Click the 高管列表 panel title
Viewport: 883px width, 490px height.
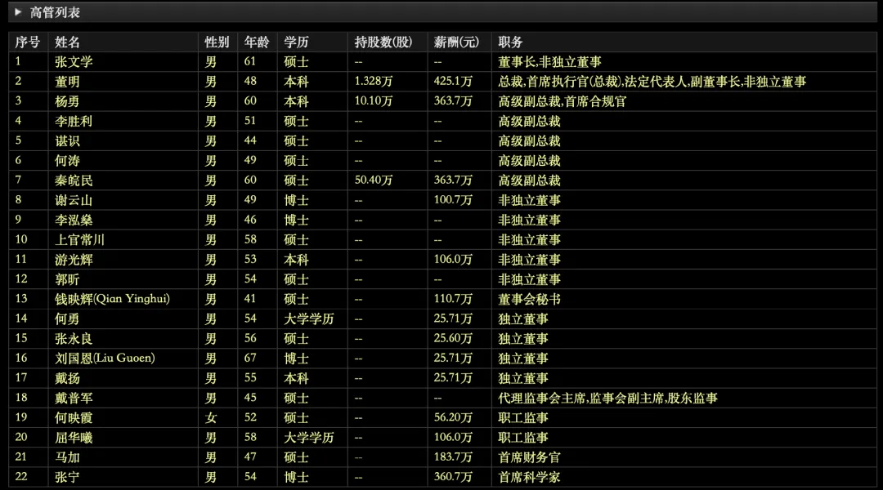(55, 12)
